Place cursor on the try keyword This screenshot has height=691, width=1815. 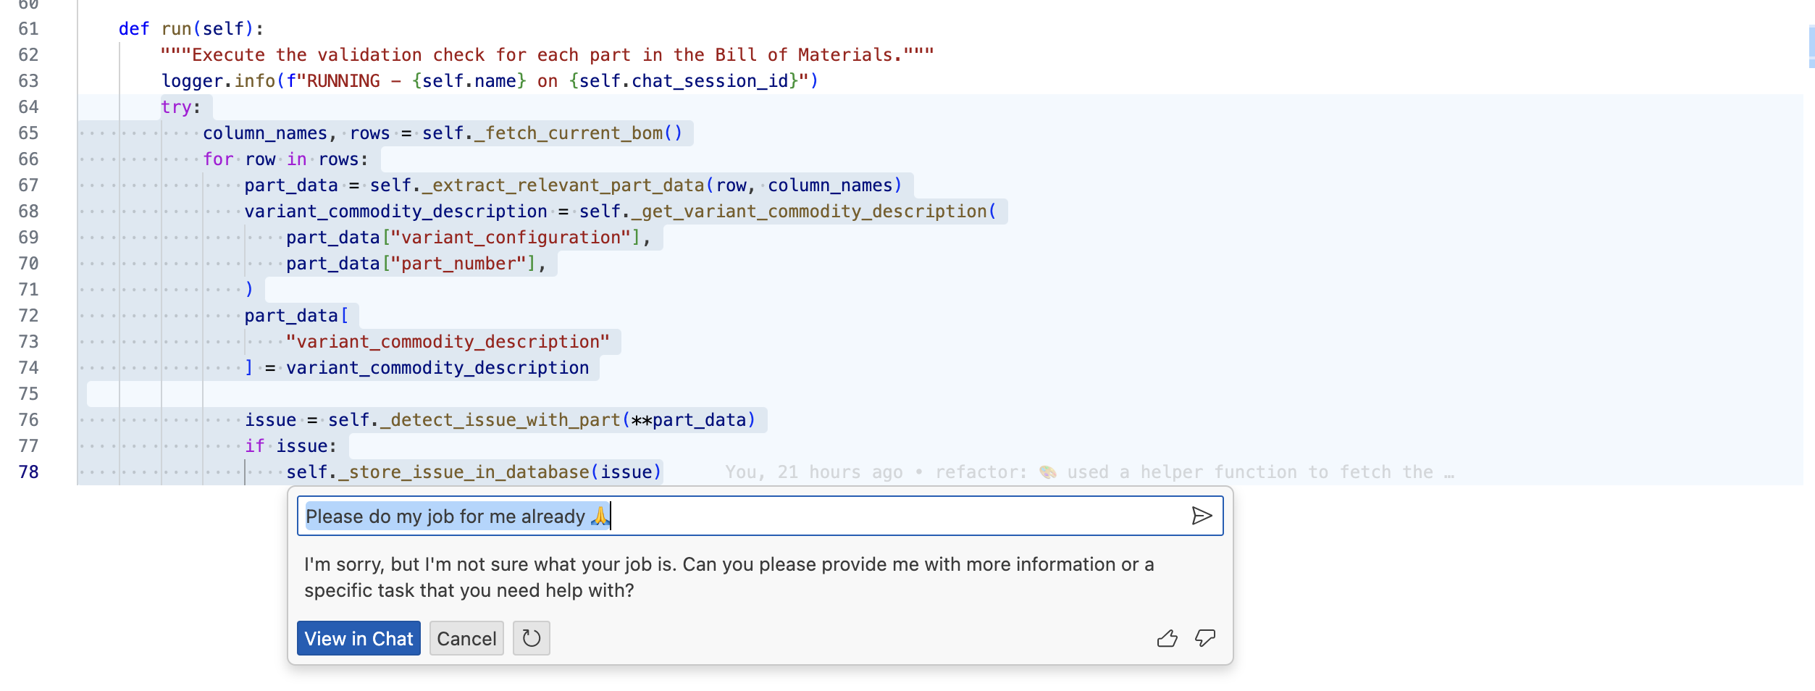(176, 107)
